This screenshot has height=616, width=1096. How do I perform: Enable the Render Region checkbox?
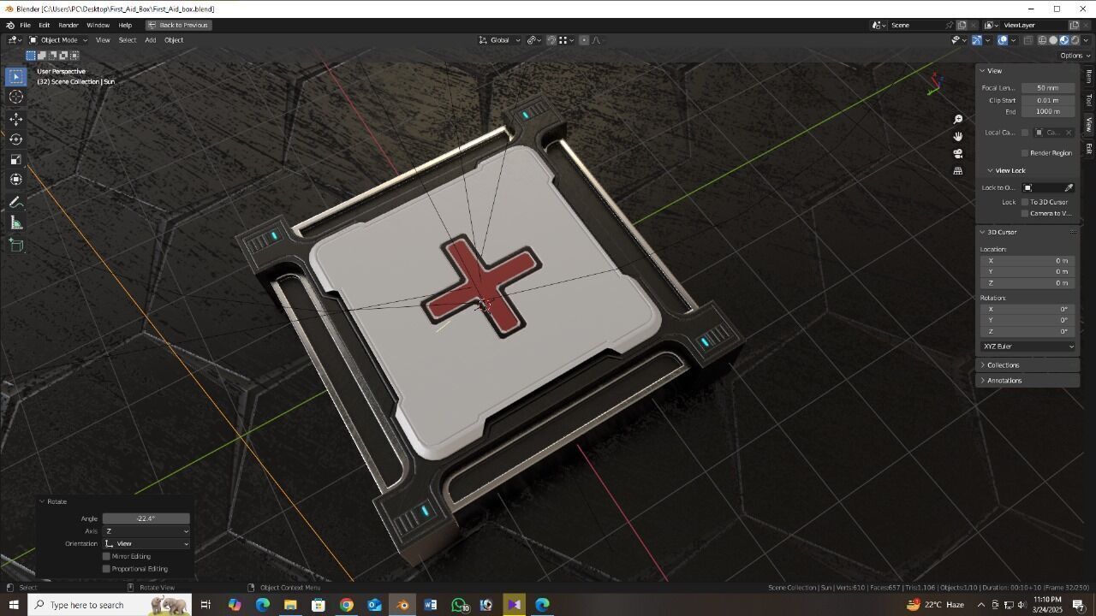1025,153
